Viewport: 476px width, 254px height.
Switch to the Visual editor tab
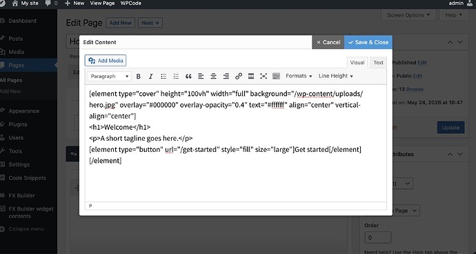tap(357, 63)
